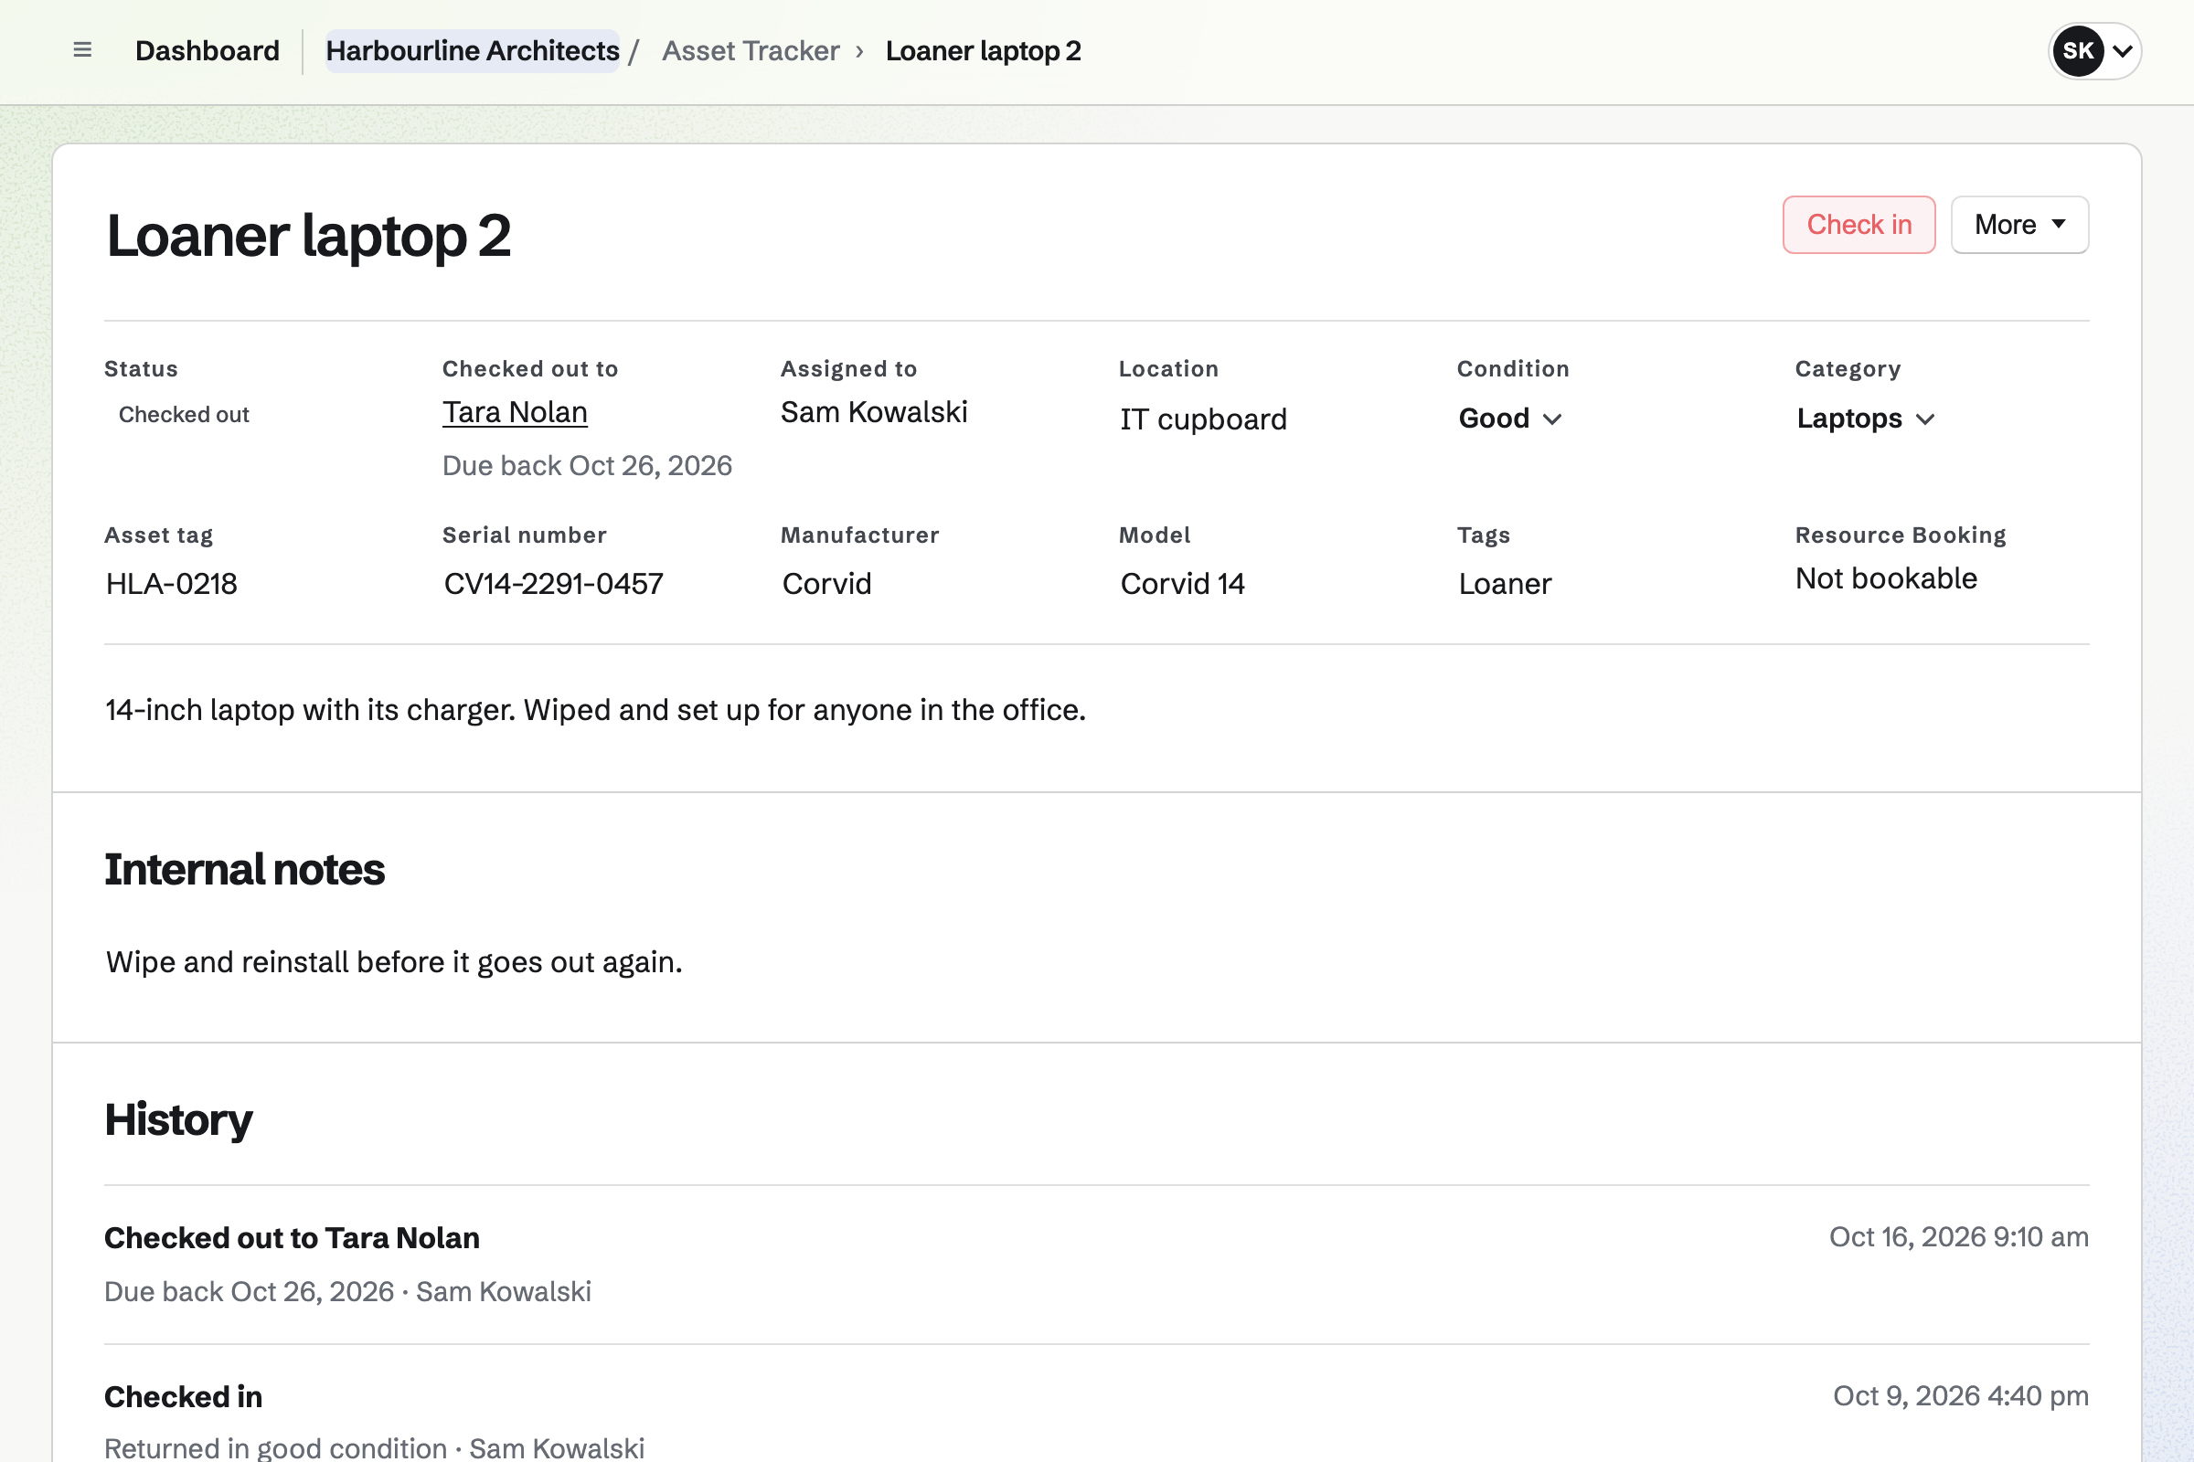Open the hamburger menu icon
The height and width of the screenshot is (1462, 2194).
coord(82,50)
